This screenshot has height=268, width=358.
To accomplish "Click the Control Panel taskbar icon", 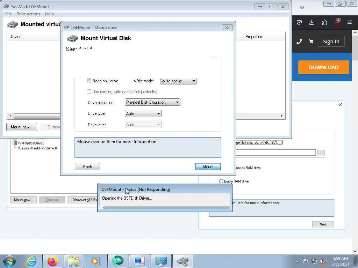I will (x=161, y=261).
